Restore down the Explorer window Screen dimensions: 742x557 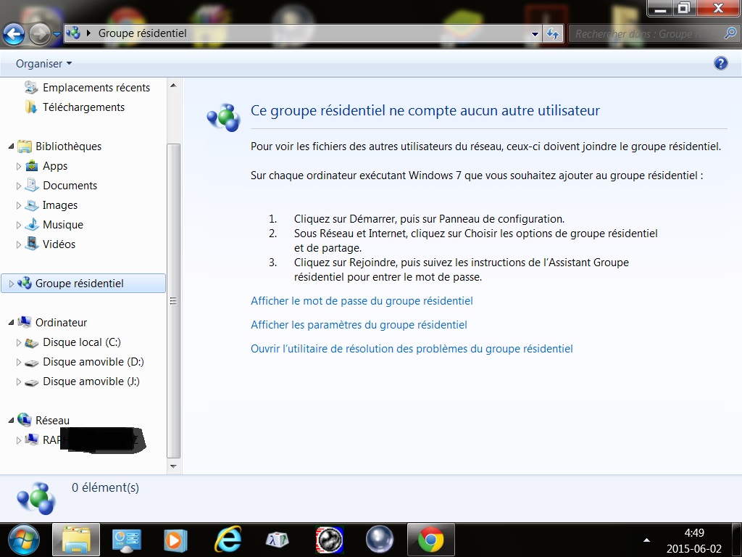(684, 8)
